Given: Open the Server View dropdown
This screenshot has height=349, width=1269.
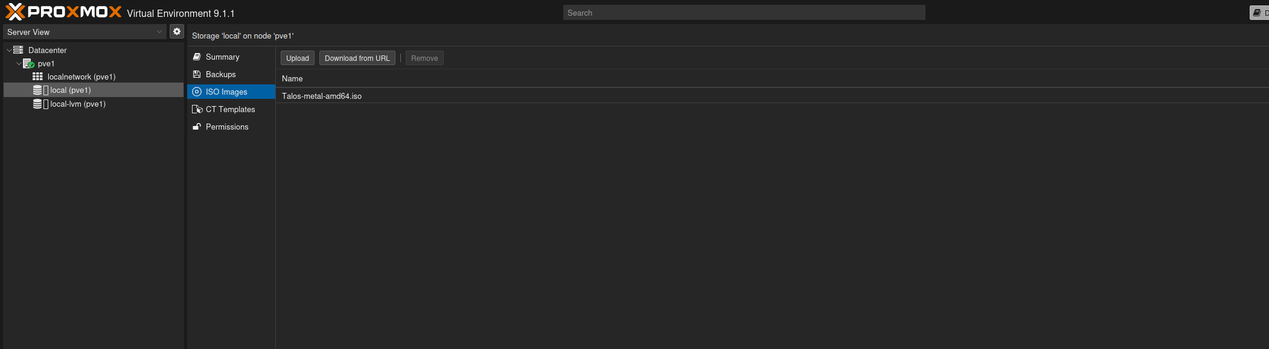Looking at the screenshot, I should tap(85, 32).
